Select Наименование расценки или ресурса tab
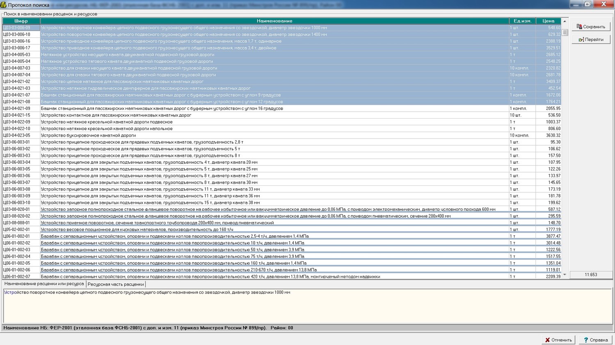Viewport: 615px width, 345px height. tap(44, 284)
